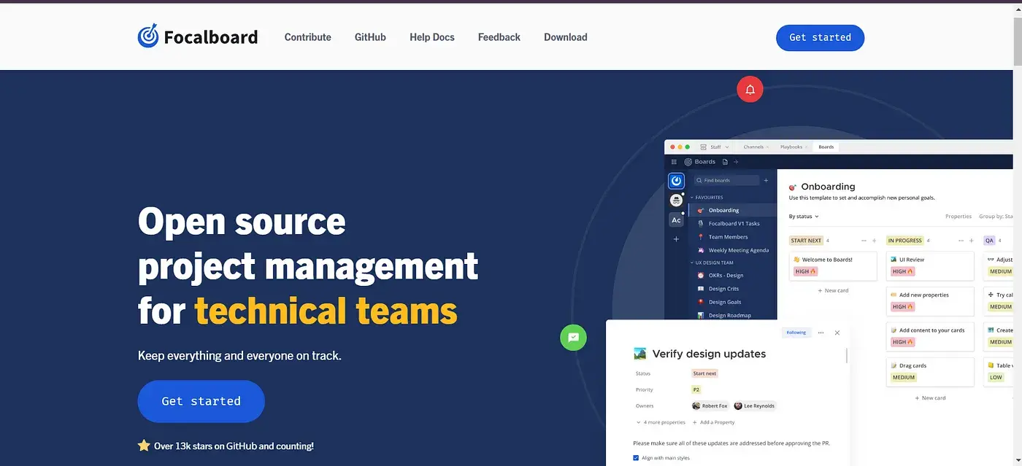Close the Verify design updates card dialog
This screenshot has width=1022, height=466.
pyautogui.click(x=837, y=333)
